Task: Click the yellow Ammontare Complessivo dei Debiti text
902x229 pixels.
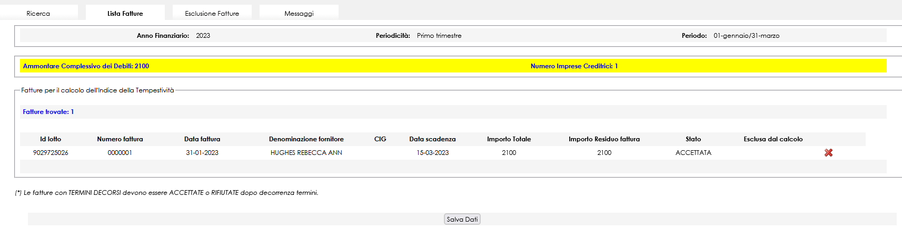Action: 86,66
